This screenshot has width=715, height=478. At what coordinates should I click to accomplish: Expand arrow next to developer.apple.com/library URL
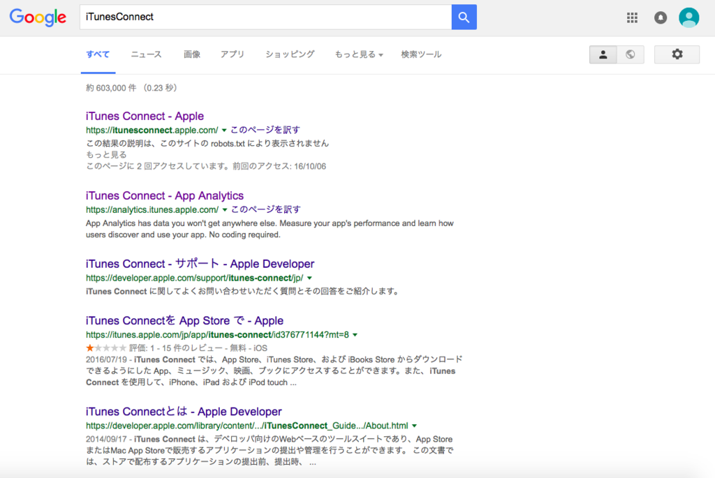(415, 426)
